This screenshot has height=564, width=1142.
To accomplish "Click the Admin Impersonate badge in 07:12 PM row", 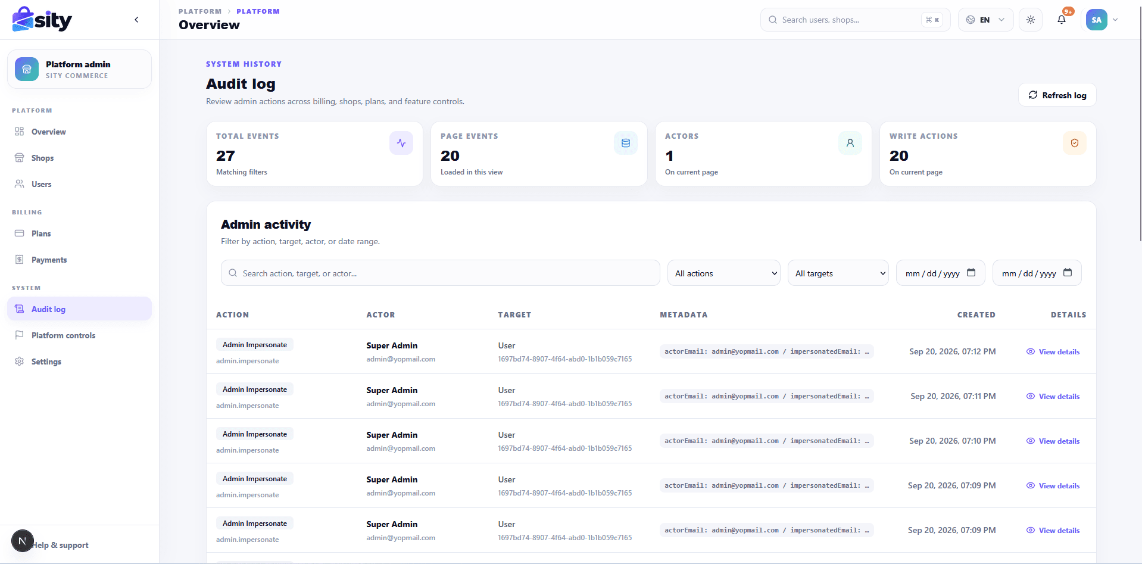I will click(255, 345).
